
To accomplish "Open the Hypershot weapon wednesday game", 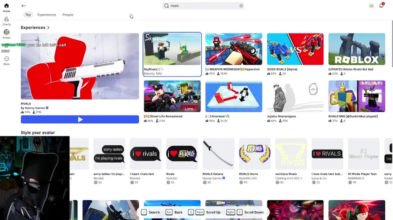I will point(234,54).
